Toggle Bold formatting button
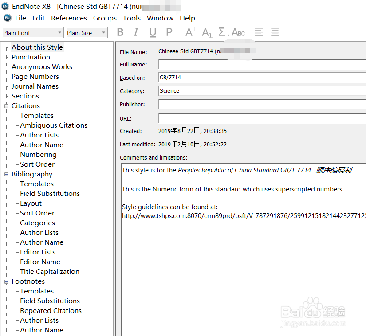The width and height of the screenshot is (366, 336). click(x=120, y=32)
